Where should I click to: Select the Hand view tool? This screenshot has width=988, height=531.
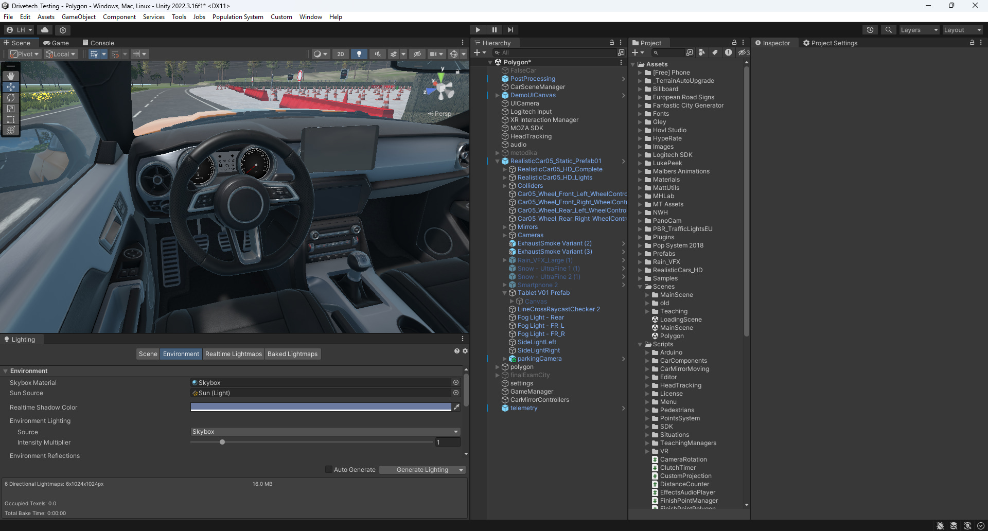click(x=11, y=76)
